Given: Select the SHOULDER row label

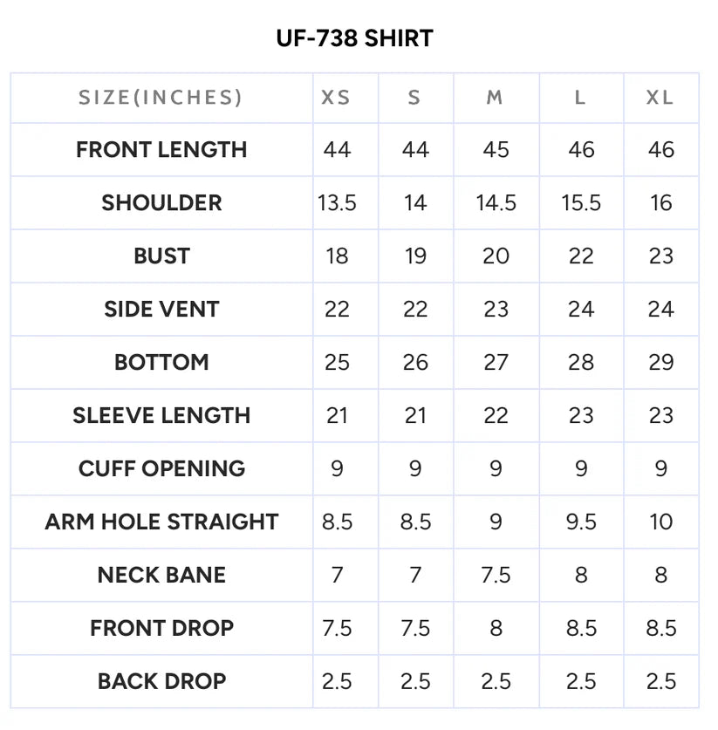Looking at the screenshot, I should (161, 203).
